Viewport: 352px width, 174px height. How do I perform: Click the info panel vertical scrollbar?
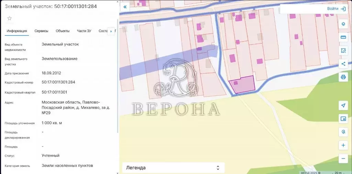pos(118,76)
